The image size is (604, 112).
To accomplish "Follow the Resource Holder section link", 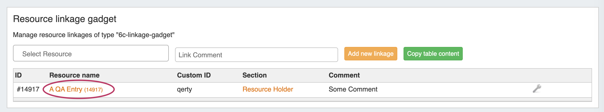I will point(267,89).
